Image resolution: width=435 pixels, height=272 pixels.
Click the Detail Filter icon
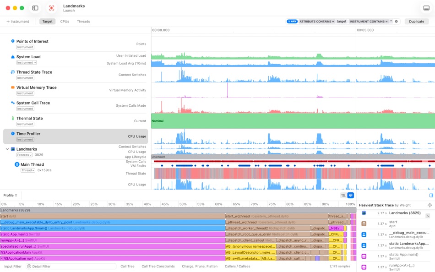coord(29,267)
